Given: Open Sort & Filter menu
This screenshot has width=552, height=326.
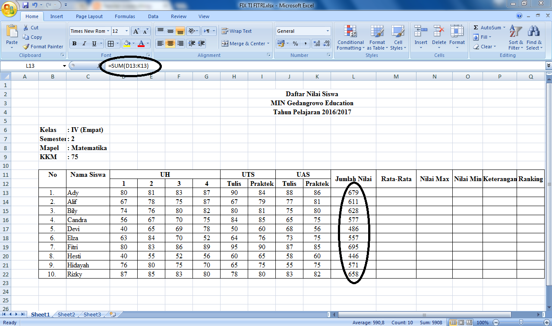Looking at the screenshot, I should click(x=515, y=38).
